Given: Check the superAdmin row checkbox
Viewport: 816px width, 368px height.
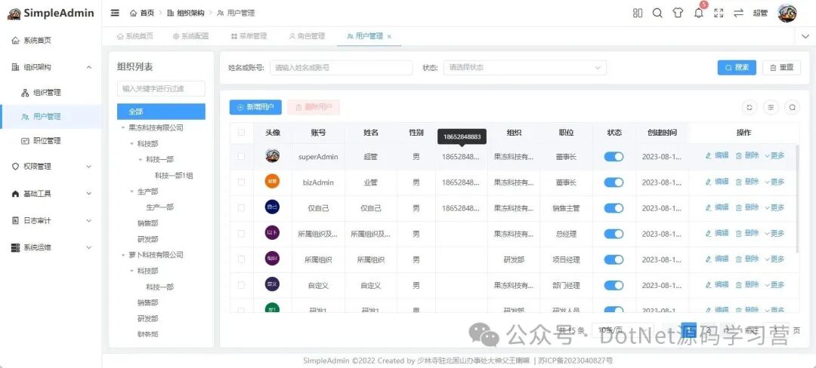Looking at the screenshot, I should tap(241, 156).
